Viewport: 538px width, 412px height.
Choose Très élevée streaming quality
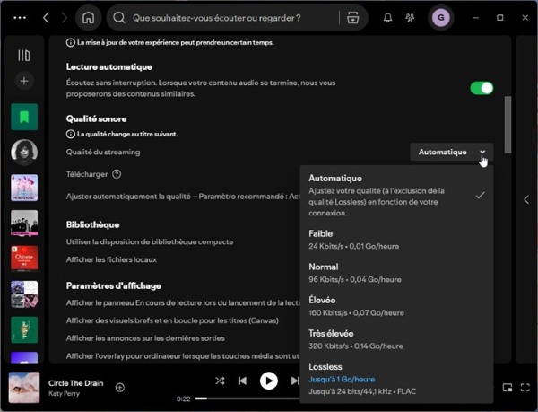396,339
